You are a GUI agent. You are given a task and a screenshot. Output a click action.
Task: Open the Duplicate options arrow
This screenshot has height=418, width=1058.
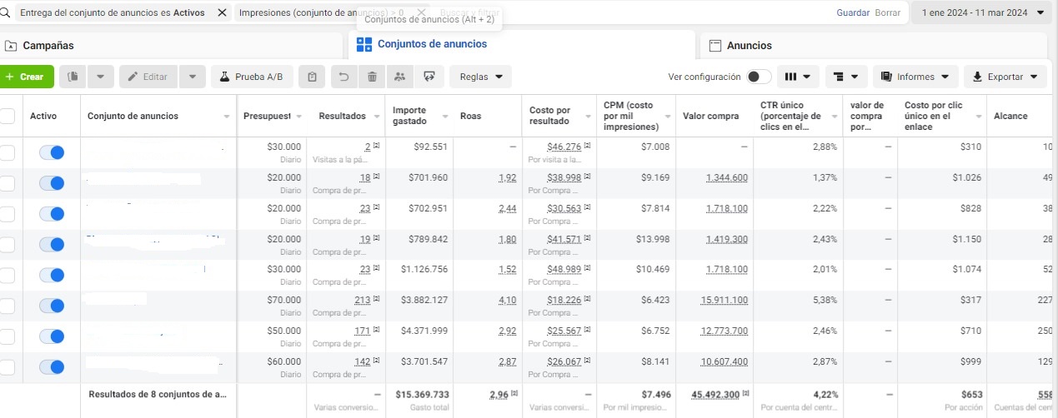[100, 77]
